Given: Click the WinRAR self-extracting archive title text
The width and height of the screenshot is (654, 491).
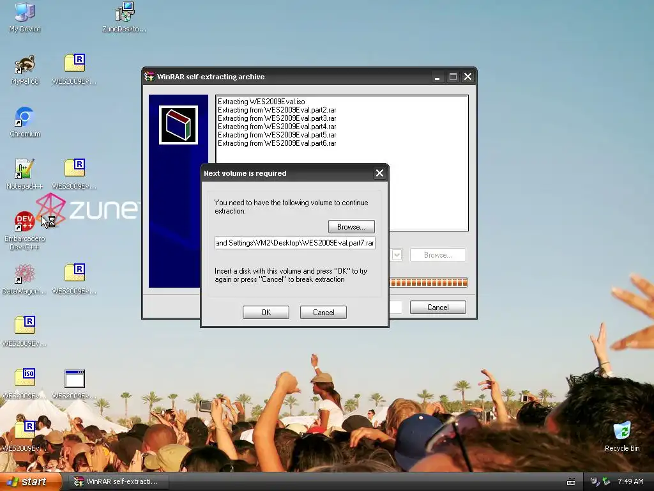Looking at the screenshot, I should pos(211,77).
